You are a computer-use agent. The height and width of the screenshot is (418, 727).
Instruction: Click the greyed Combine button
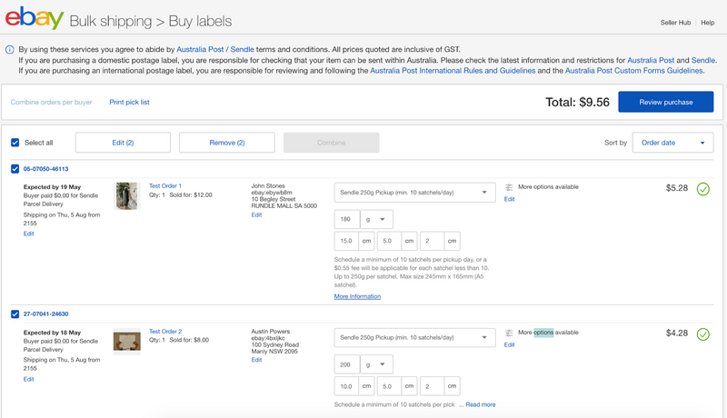click(331, 143)
